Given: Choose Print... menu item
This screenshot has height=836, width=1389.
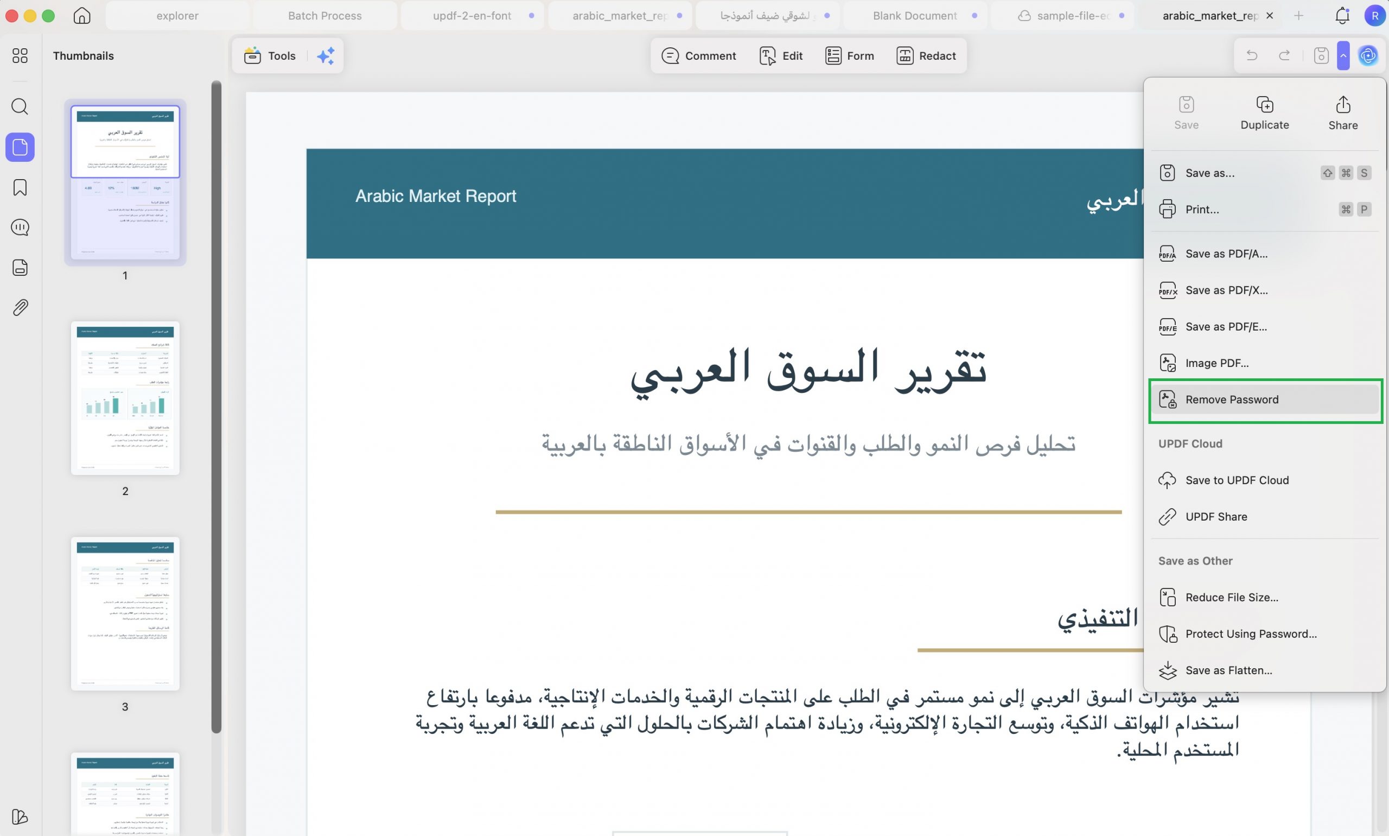Looking at the screenshot, I should point(1265,210).
